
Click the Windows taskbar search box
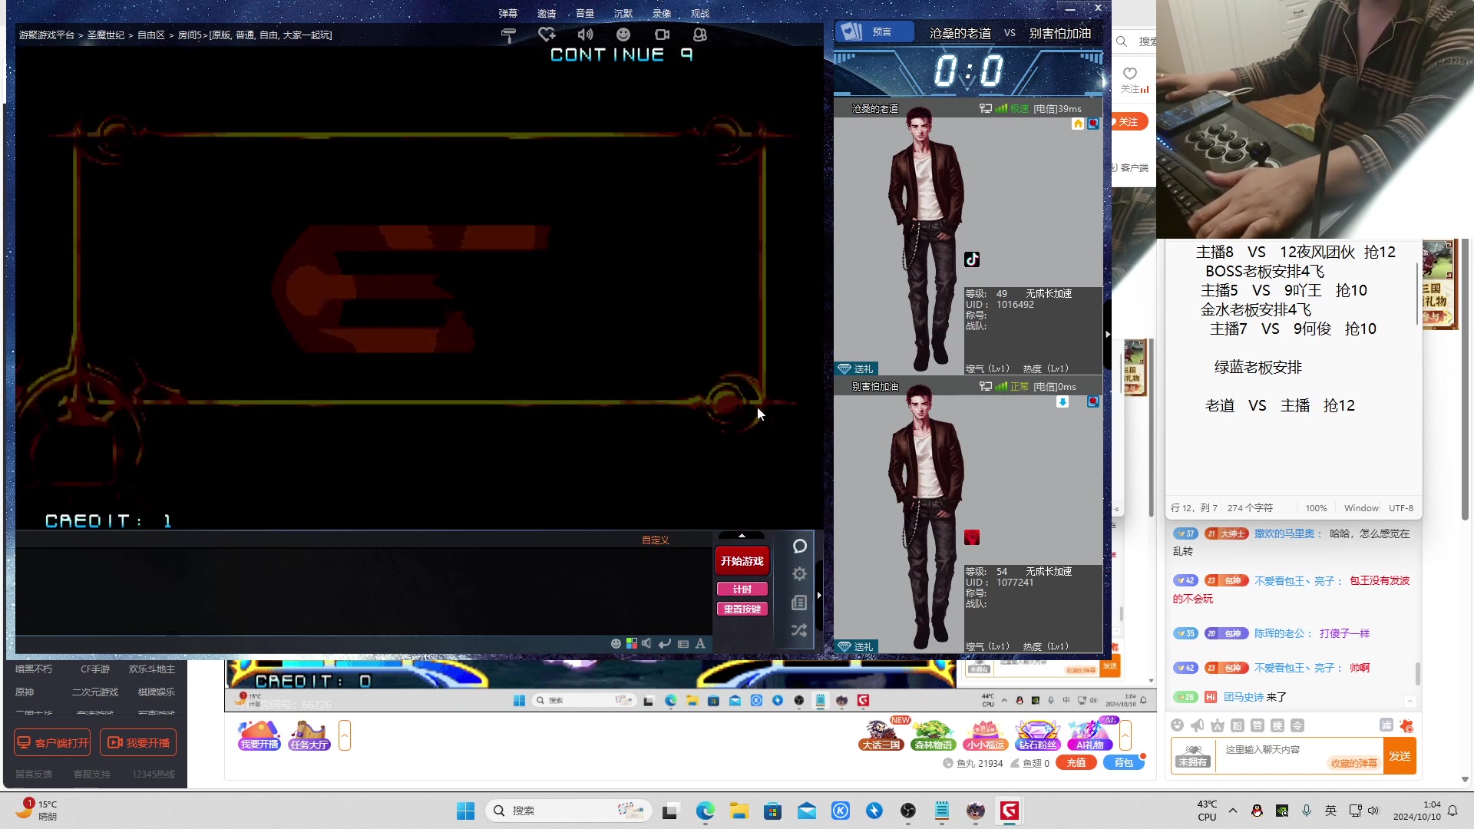coord(569,811)
